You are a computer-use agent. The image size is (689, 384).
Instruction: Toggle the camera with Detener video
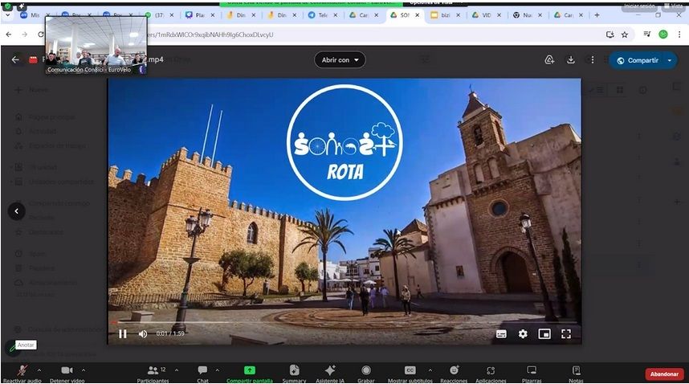pos(67,372)
